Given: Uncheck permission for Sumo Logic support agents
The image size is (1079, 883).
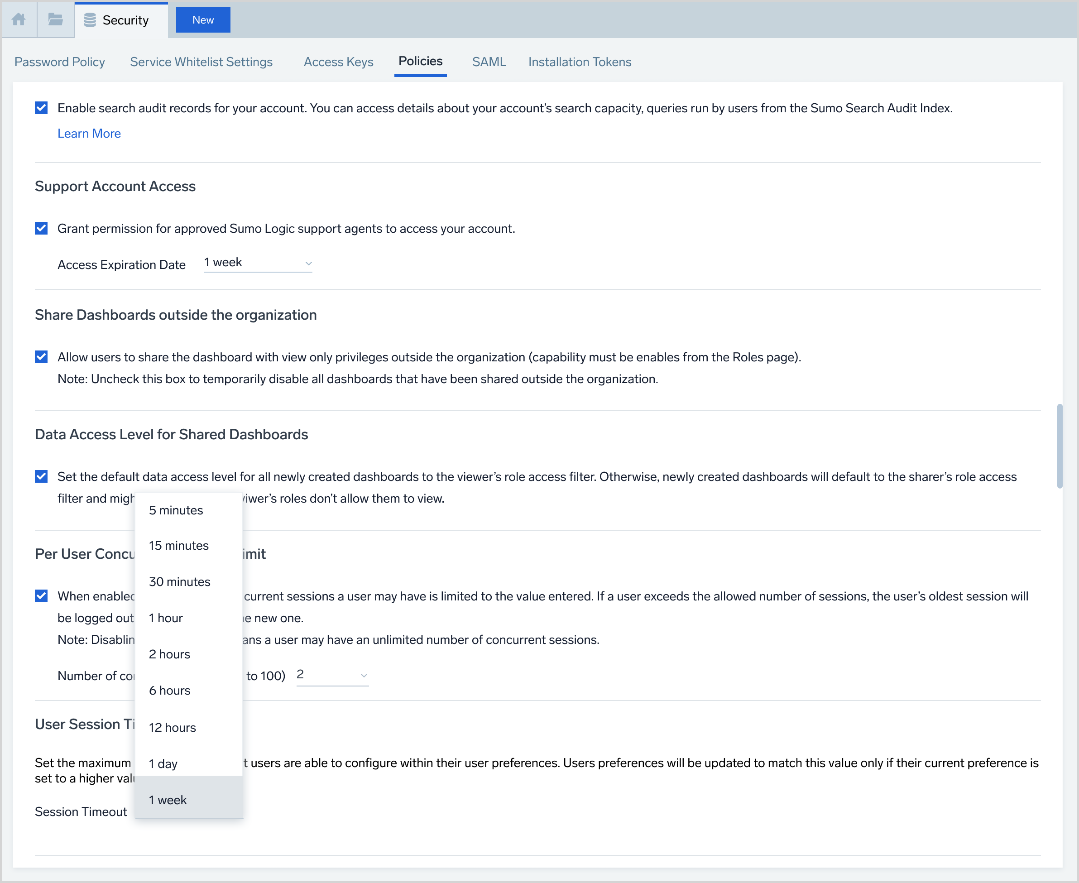Looking at the screenshot, I should click(x=41, y=228).
